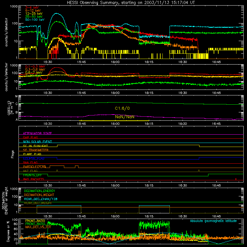This screenshot has height=247, width=247.
Task: Click the 12-25 keV legend entry
Action: [34, 14]
